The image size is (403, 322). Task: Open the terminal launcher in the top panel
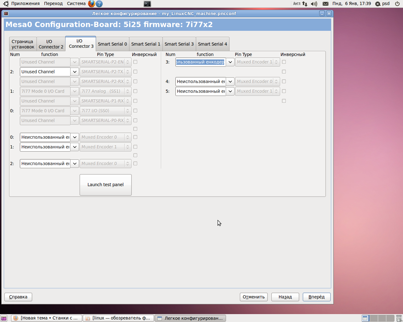click(x=147, y=4)
